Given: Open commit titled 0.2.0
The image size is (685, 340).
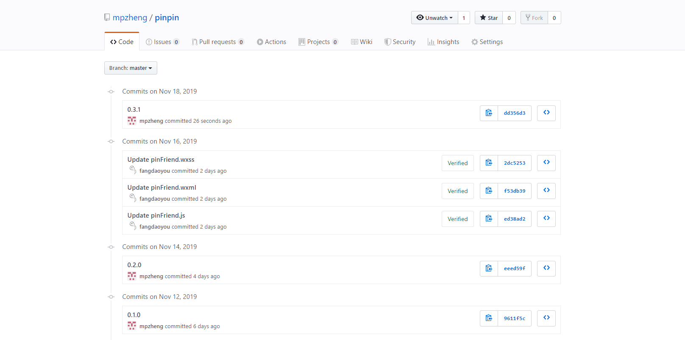Looking at the screenshot, I should [x=134, y=265].
